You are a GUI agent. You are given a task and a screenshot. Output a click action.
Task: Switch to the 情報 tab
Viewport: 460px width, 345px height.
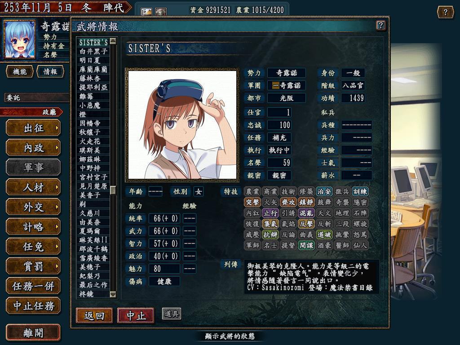(x=50, y=71)
